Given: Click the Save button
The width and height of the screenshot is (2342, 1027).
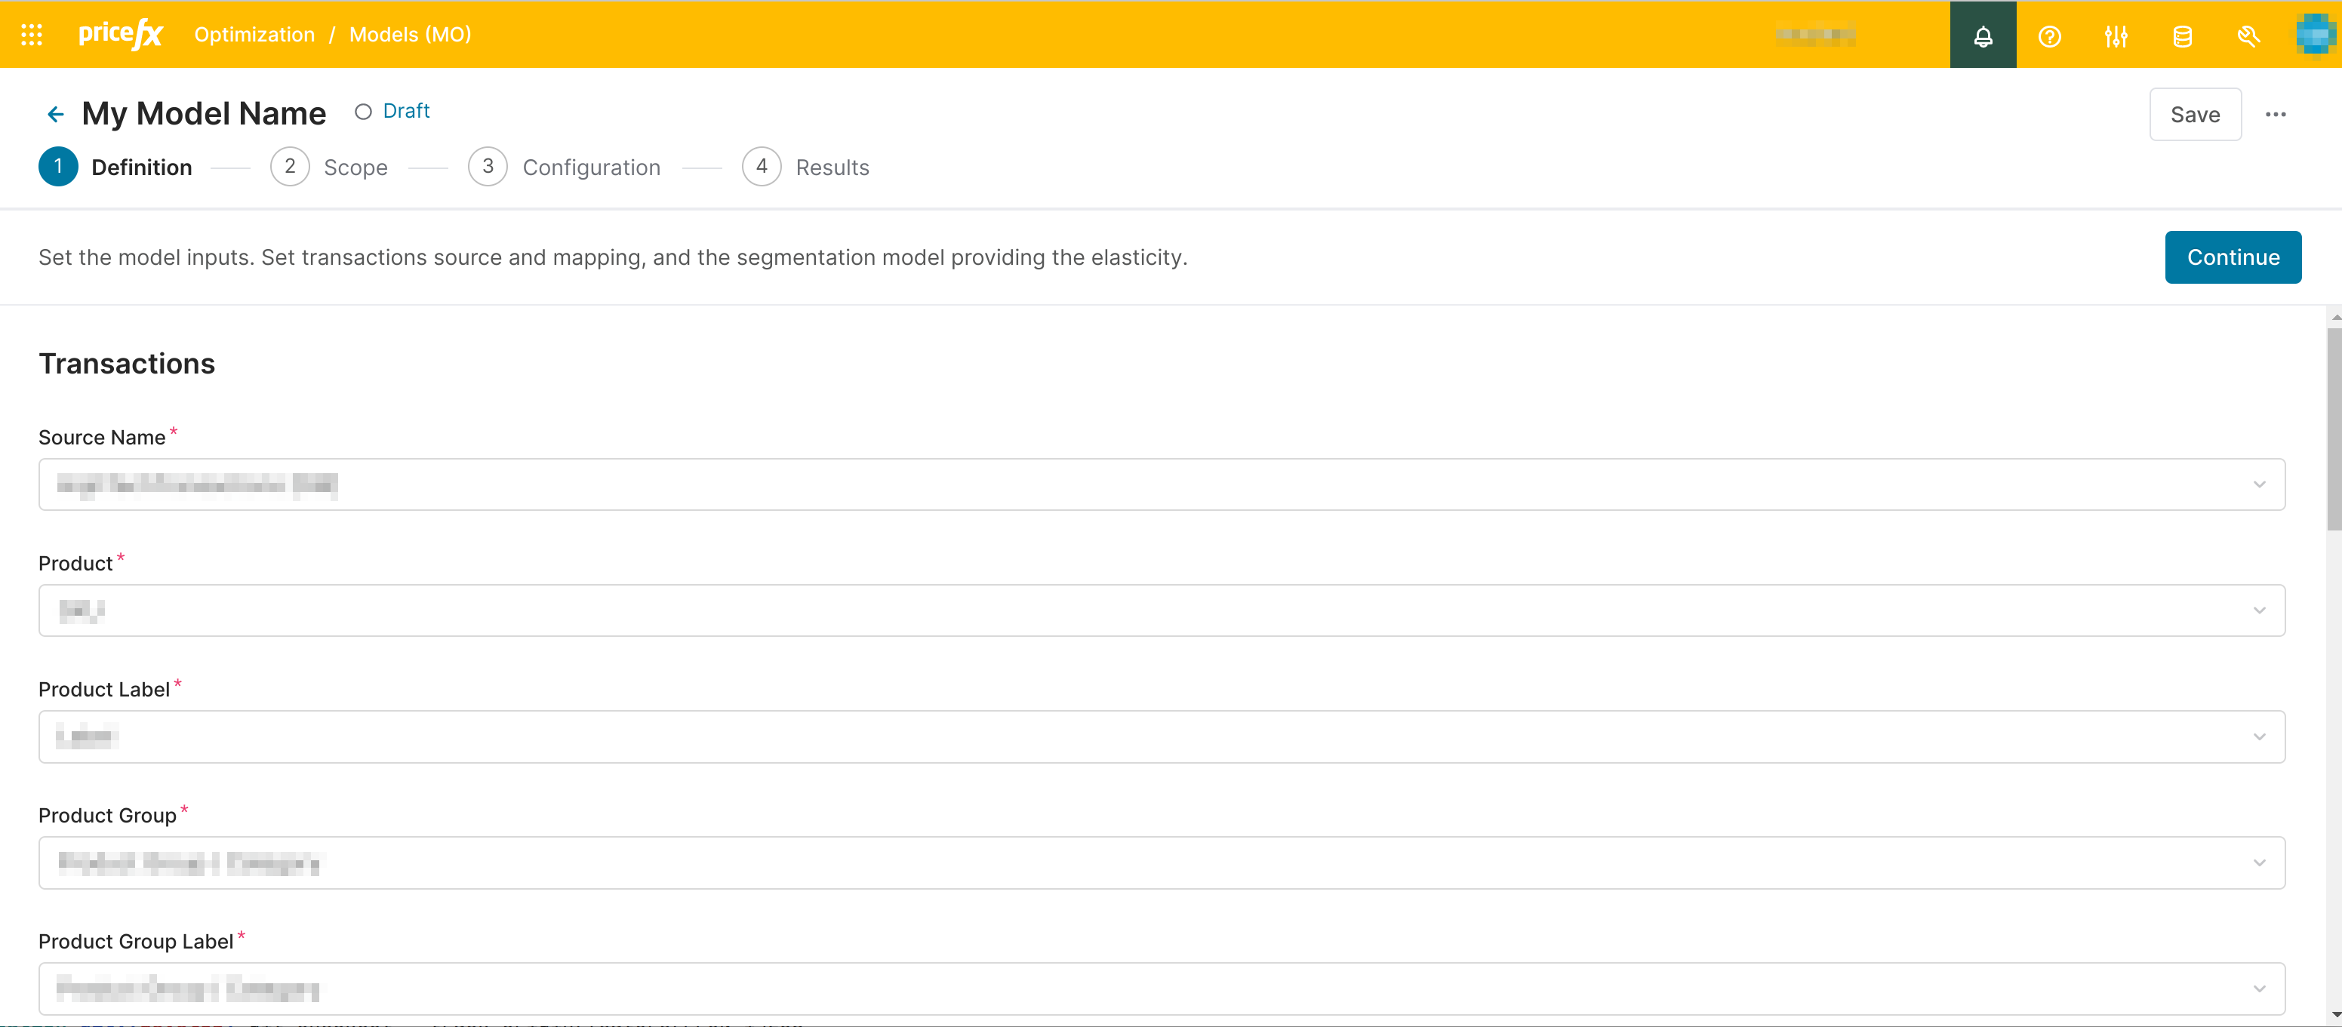Looking at the screenshot, I should tap(2195, 115).
